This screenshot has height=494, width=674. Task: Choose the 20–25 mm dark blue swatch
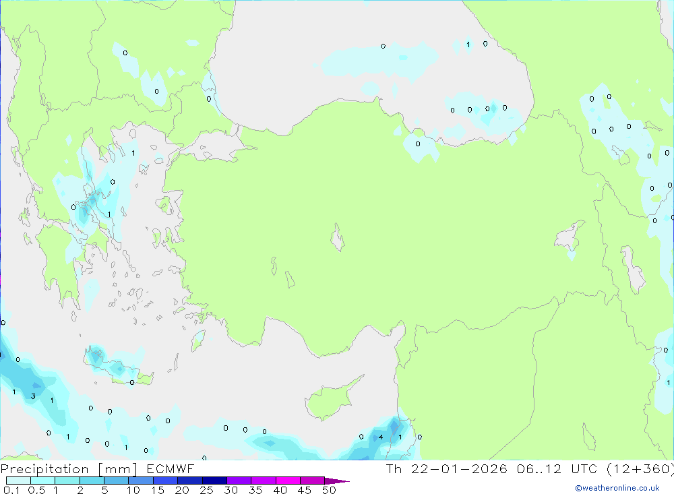click(x=190, y=481)
